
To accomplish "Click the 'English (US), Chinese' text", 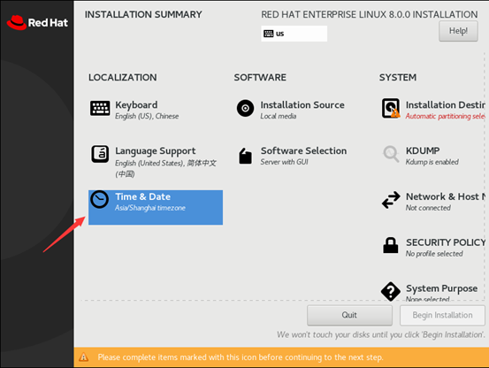I will click(147, 116).
